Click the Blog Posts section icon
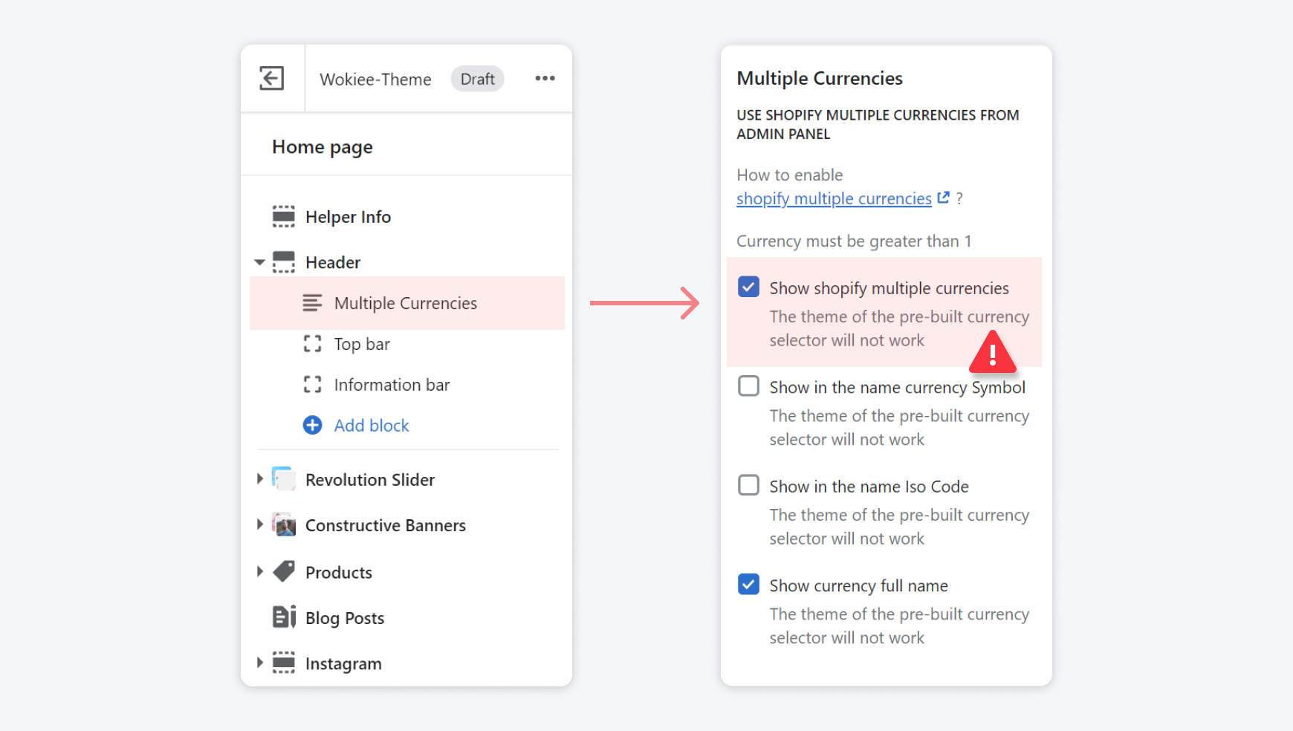The height and width of the screenshot is (731, 1293). [x=284, y=617]
